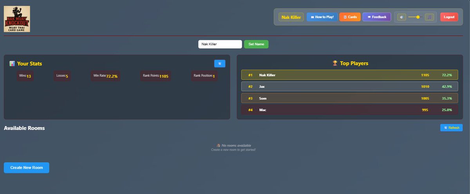Click Som's 1005 rank points
The width and height of the screenshot is (470, 194).
tap(425, 98)
